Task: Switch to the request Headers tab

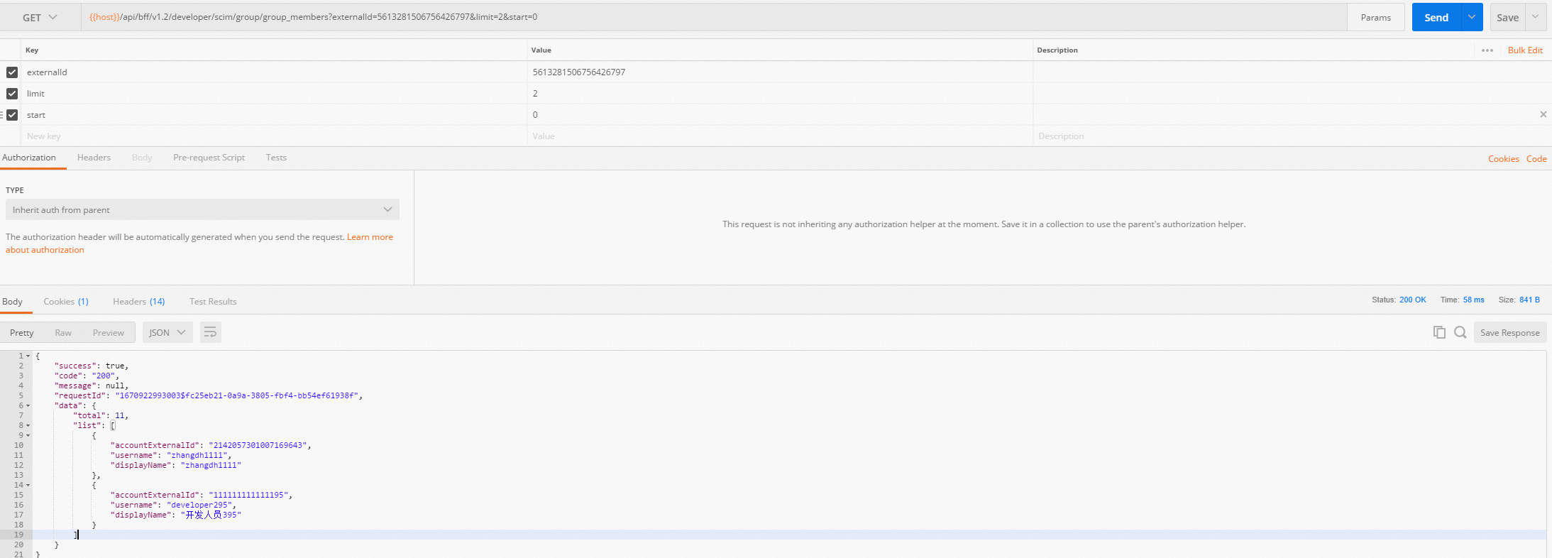Action: point(94,158)
